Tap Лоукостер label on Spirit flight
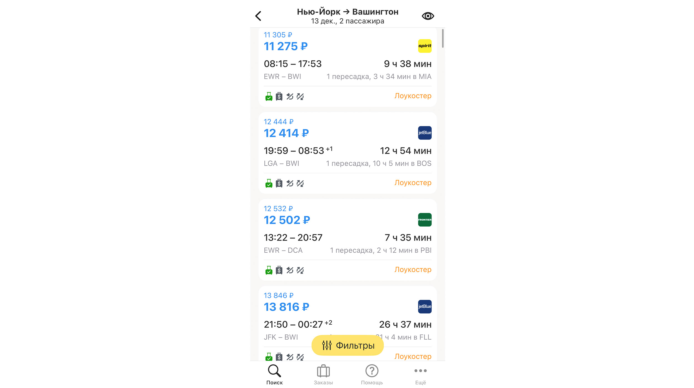 pos(413,96)
